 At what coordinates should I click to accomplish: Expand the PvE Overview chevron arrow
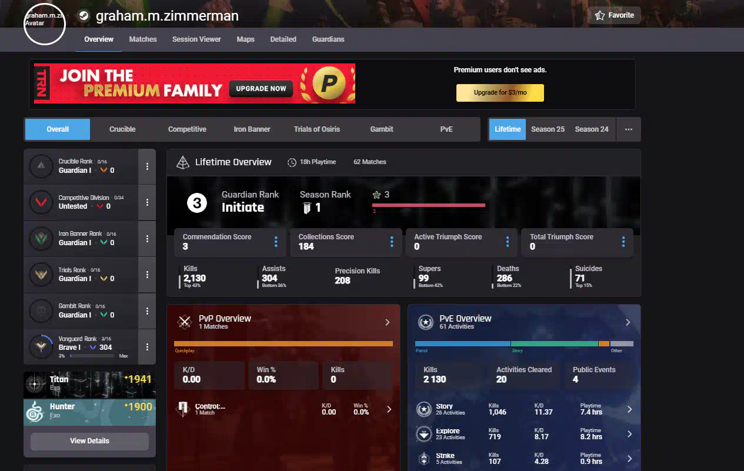pos(628,322)
